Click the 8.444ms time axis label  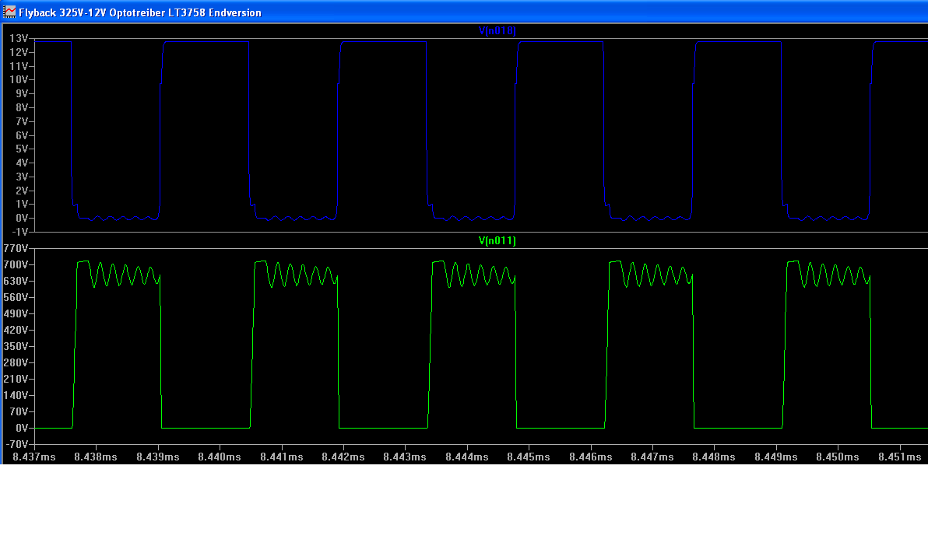[x=466, y=457]
